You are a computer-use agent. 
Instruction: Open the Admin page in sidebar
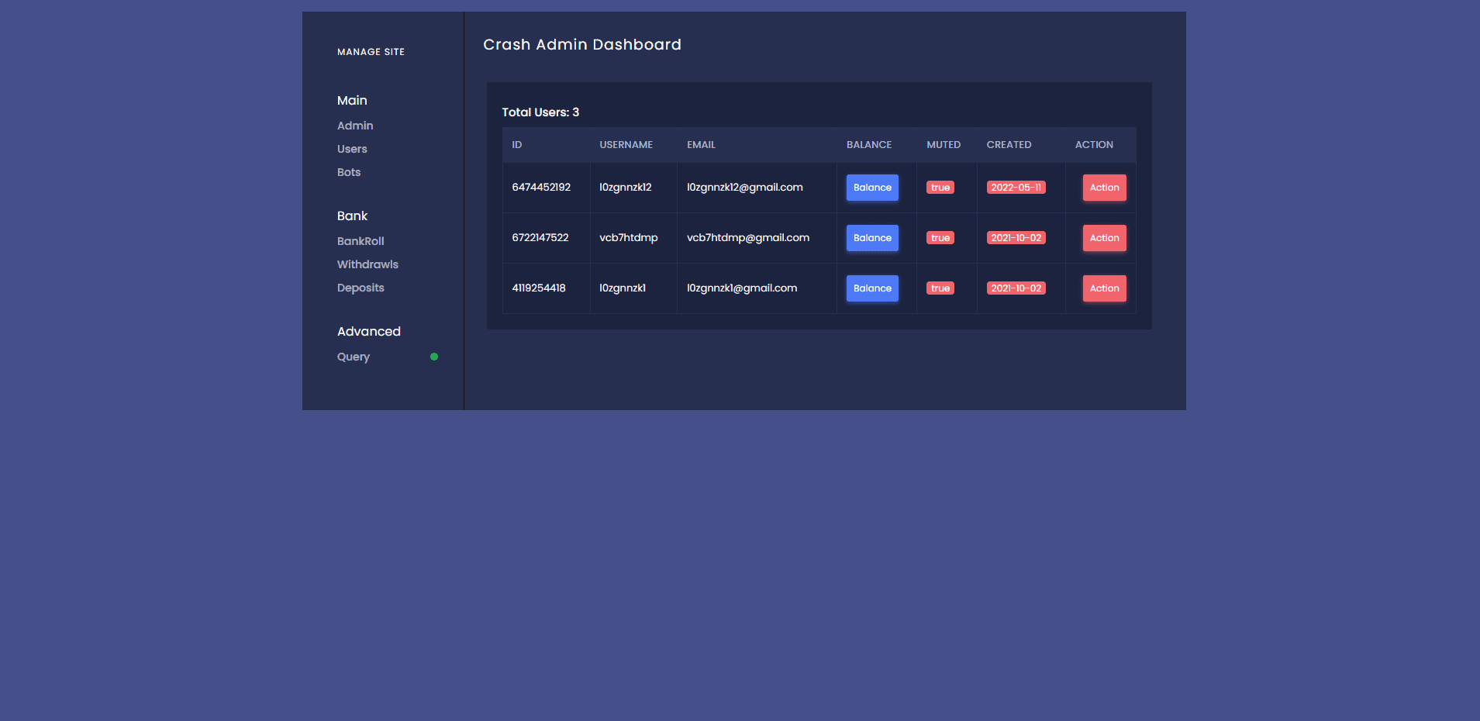(x=355, y=126)
